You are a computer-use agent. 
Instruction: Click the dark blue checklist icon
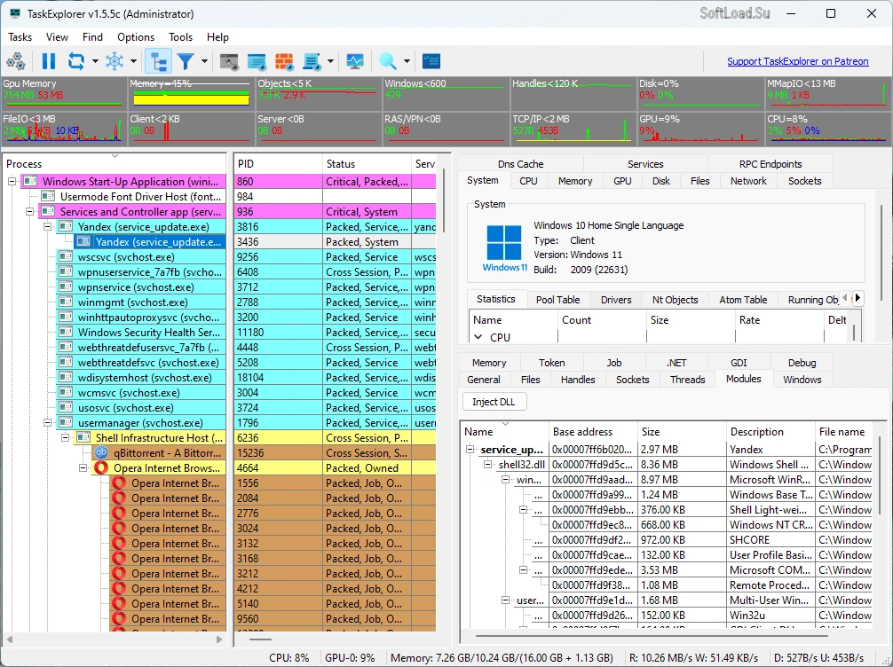[431, 61]
